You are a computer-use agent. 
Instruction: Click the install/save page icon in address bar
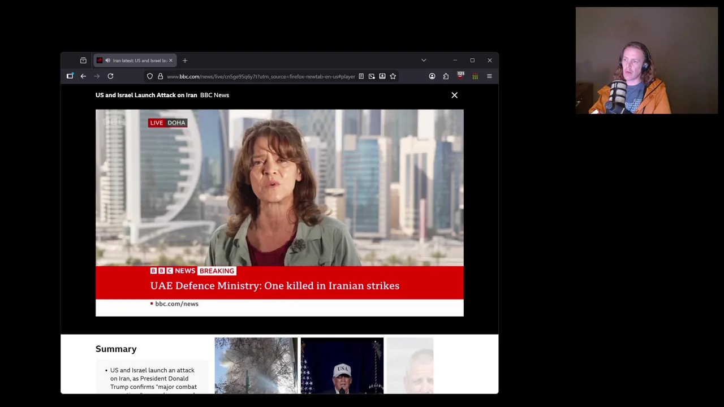tap(382, 76)
